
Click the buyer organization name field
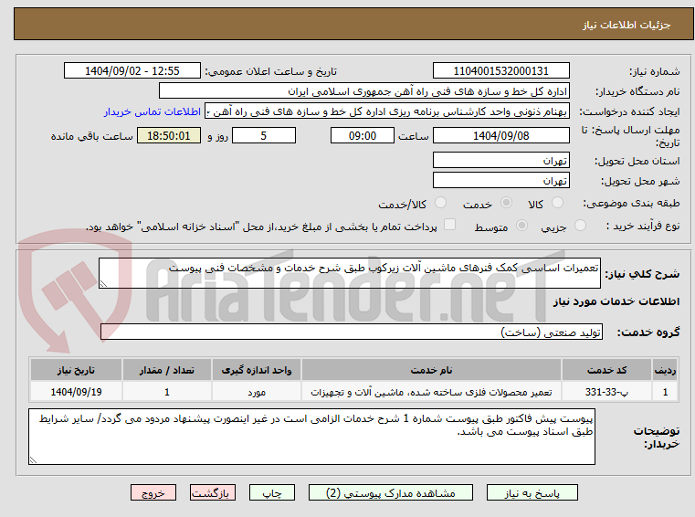[x=363, y=91]
